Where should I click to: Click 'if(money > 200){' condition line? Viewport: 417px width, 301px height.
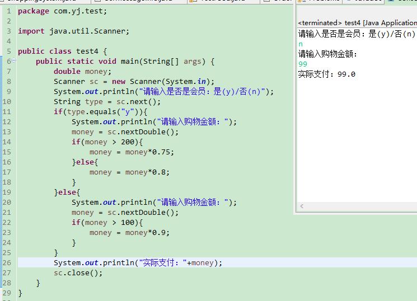point(107,142)
